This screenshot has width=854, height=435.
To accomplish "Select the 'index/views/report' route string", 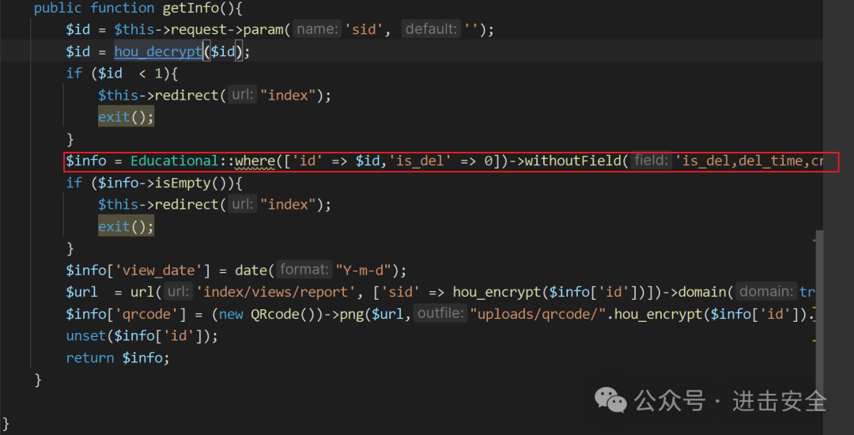I will [x=275, y=292].
